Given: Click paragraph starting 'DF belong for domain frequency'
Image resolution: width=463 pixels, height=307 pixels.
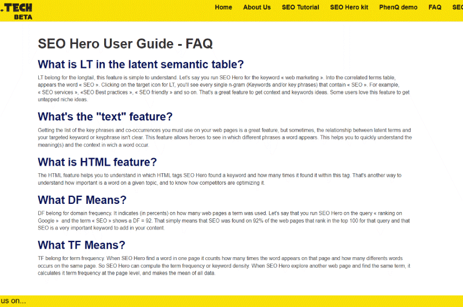Looking at the screenshot, I should click(224, 221).
